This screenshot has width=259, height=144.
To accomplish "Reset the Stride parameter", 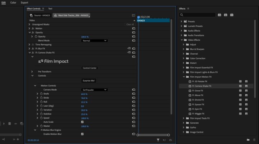I will point(133,98).
